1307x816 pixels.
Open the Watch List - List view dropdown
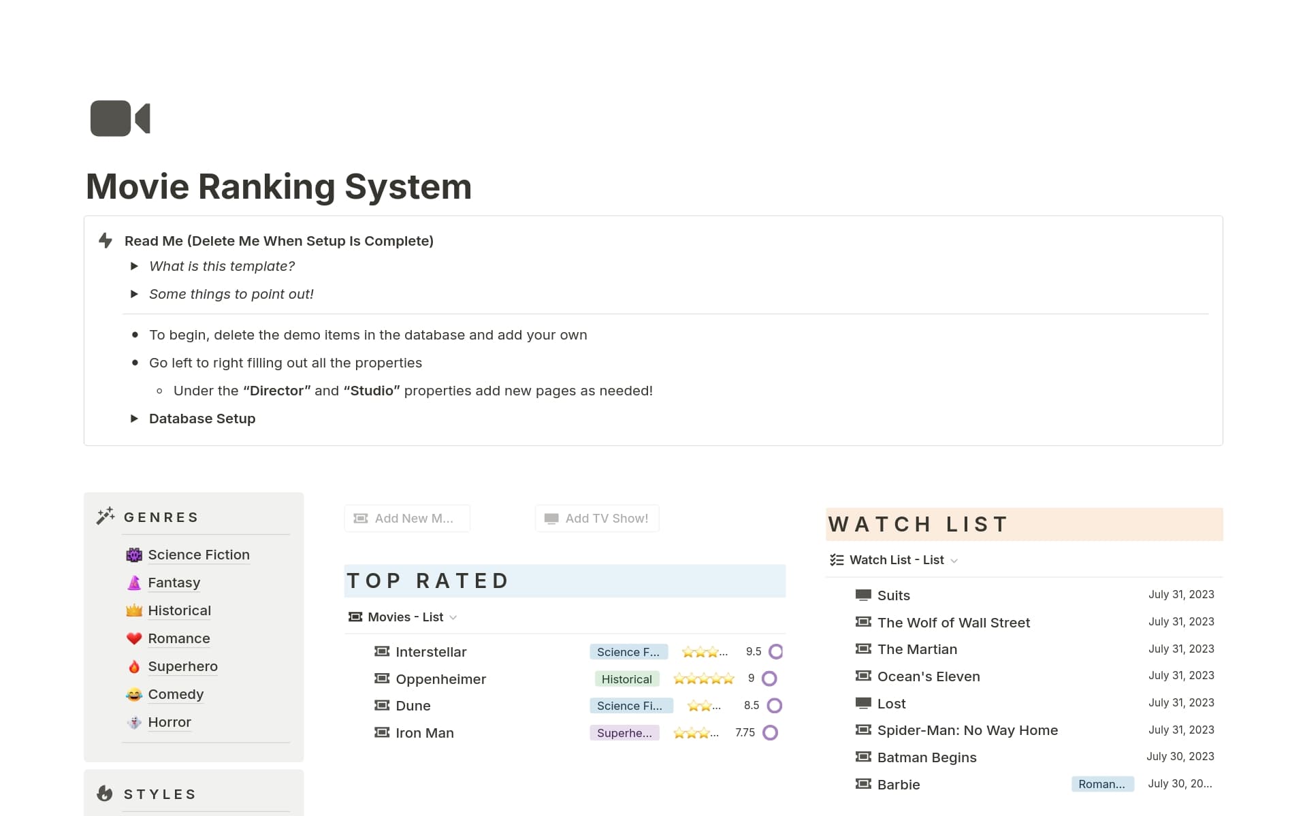(896, 560)
